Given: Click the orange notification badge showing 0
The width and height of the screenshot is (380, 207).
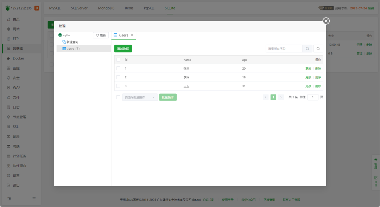Looking at the screenshot, I should pos(37,8).
